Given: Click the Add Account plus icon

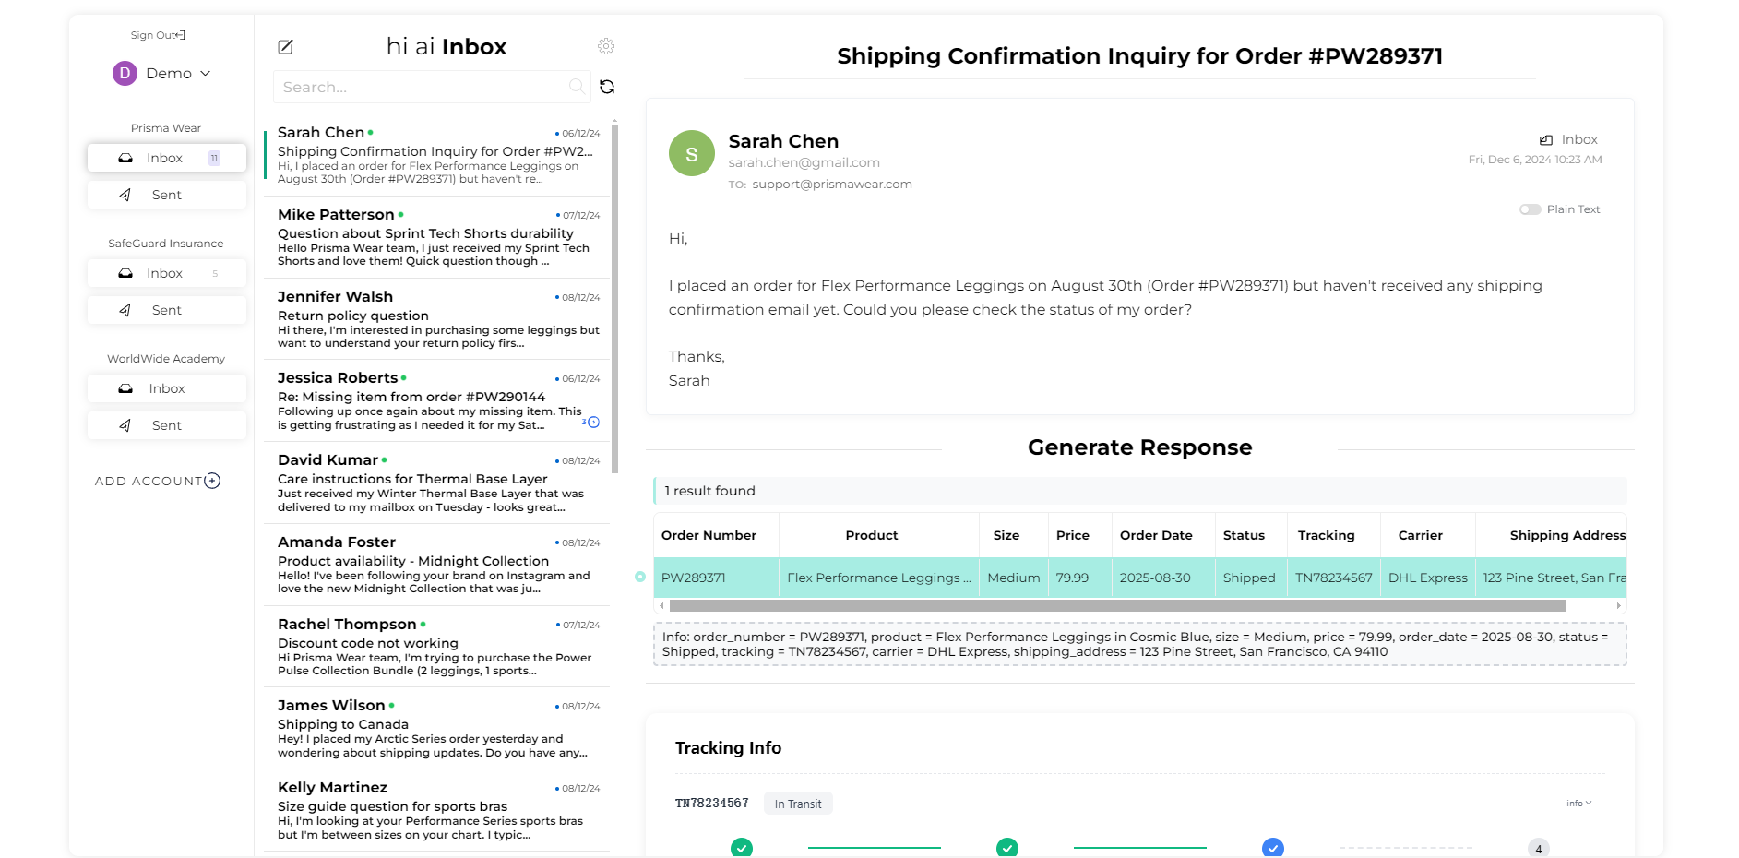Looking at the screenshot, I should point(213,481).
